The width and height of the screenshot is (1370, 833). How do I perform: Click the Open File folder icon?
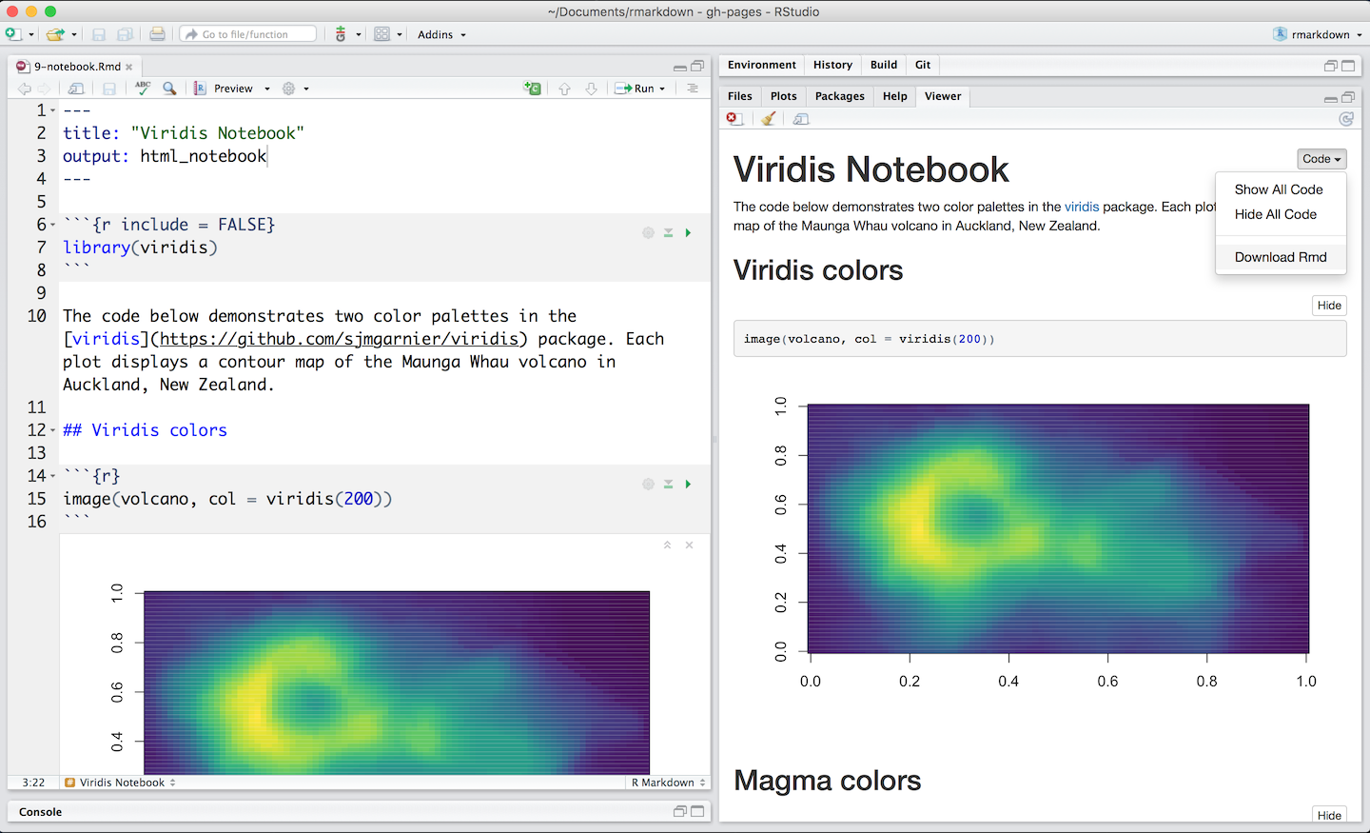click(x=55, y=34)
